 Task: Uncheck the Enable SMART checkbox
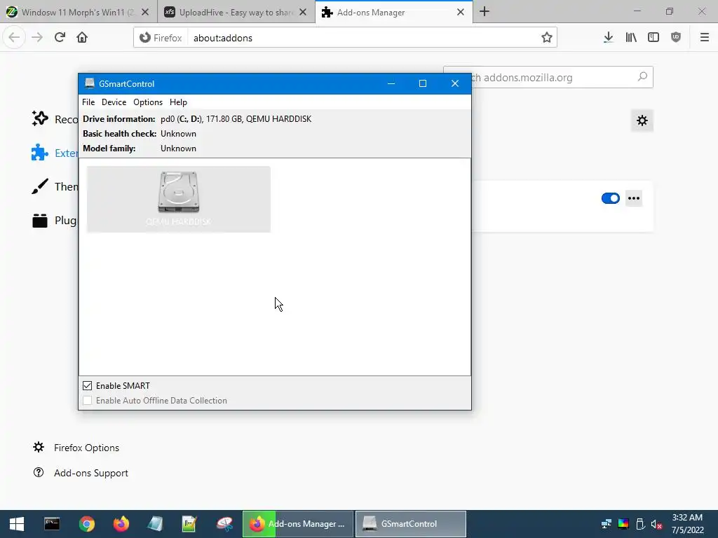pos(88,386)
